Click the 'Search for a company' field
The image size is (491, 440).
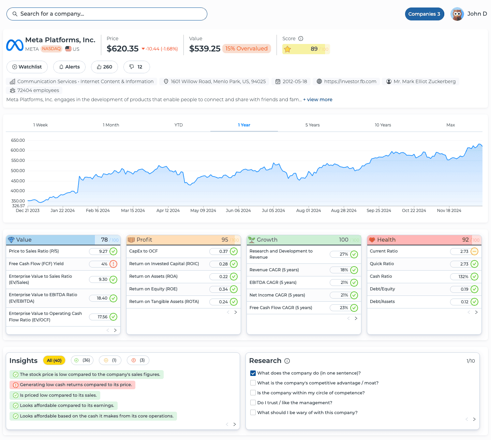pyautogui.click(x=107, y=14)
